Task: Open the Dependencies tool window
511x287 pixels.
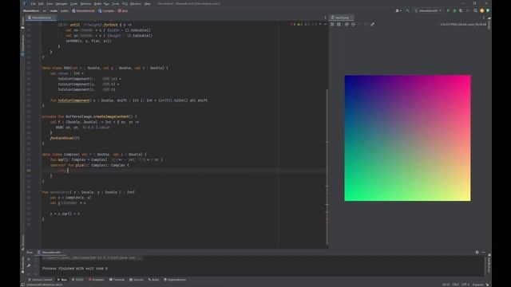Action: 175,280
